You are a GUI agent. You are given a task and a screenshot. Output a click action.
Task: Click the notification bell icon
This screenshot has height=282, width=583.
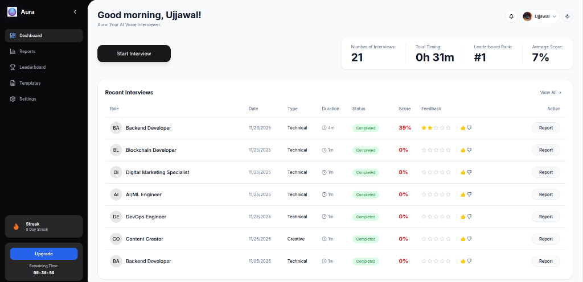point(511,16)
